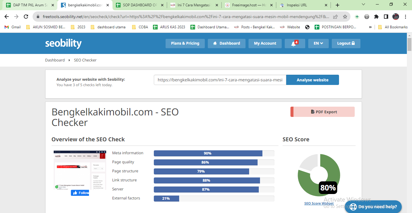412x213 pixels.
Task: Click the 80% SEO score donut chart
Action: click(319, 175)
